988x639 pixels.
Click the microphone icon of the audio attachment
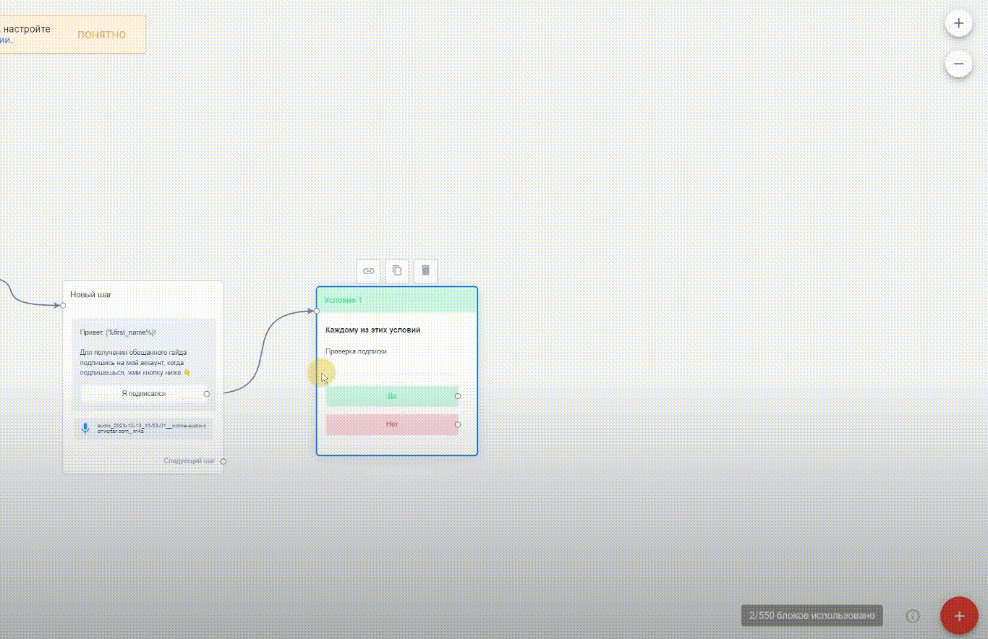(85, 429)
